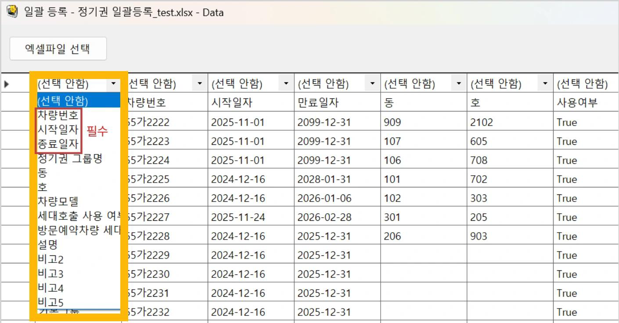This screenshot has height=323, width=619.
Task: Pick highlighted (선택 안함) option in list
Action: (78, 101)
